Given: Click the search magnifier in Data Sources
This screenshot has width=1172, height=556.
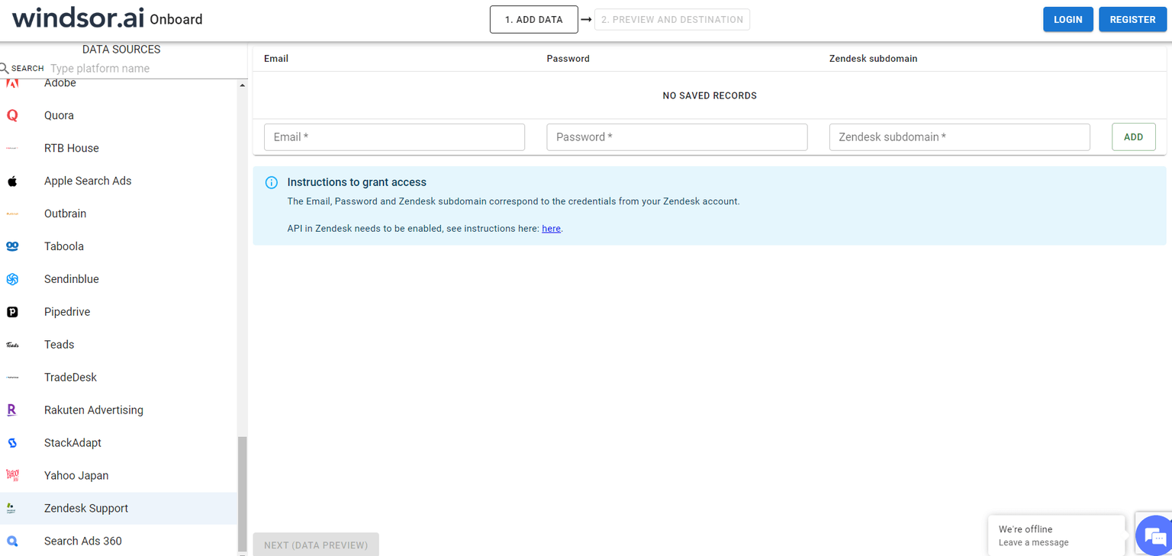Looking at the screenshot, I should (5, 68).
